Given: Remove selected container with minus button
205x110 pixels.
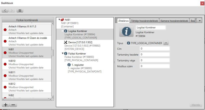Looking at the screenshot, I should [13, 105].
